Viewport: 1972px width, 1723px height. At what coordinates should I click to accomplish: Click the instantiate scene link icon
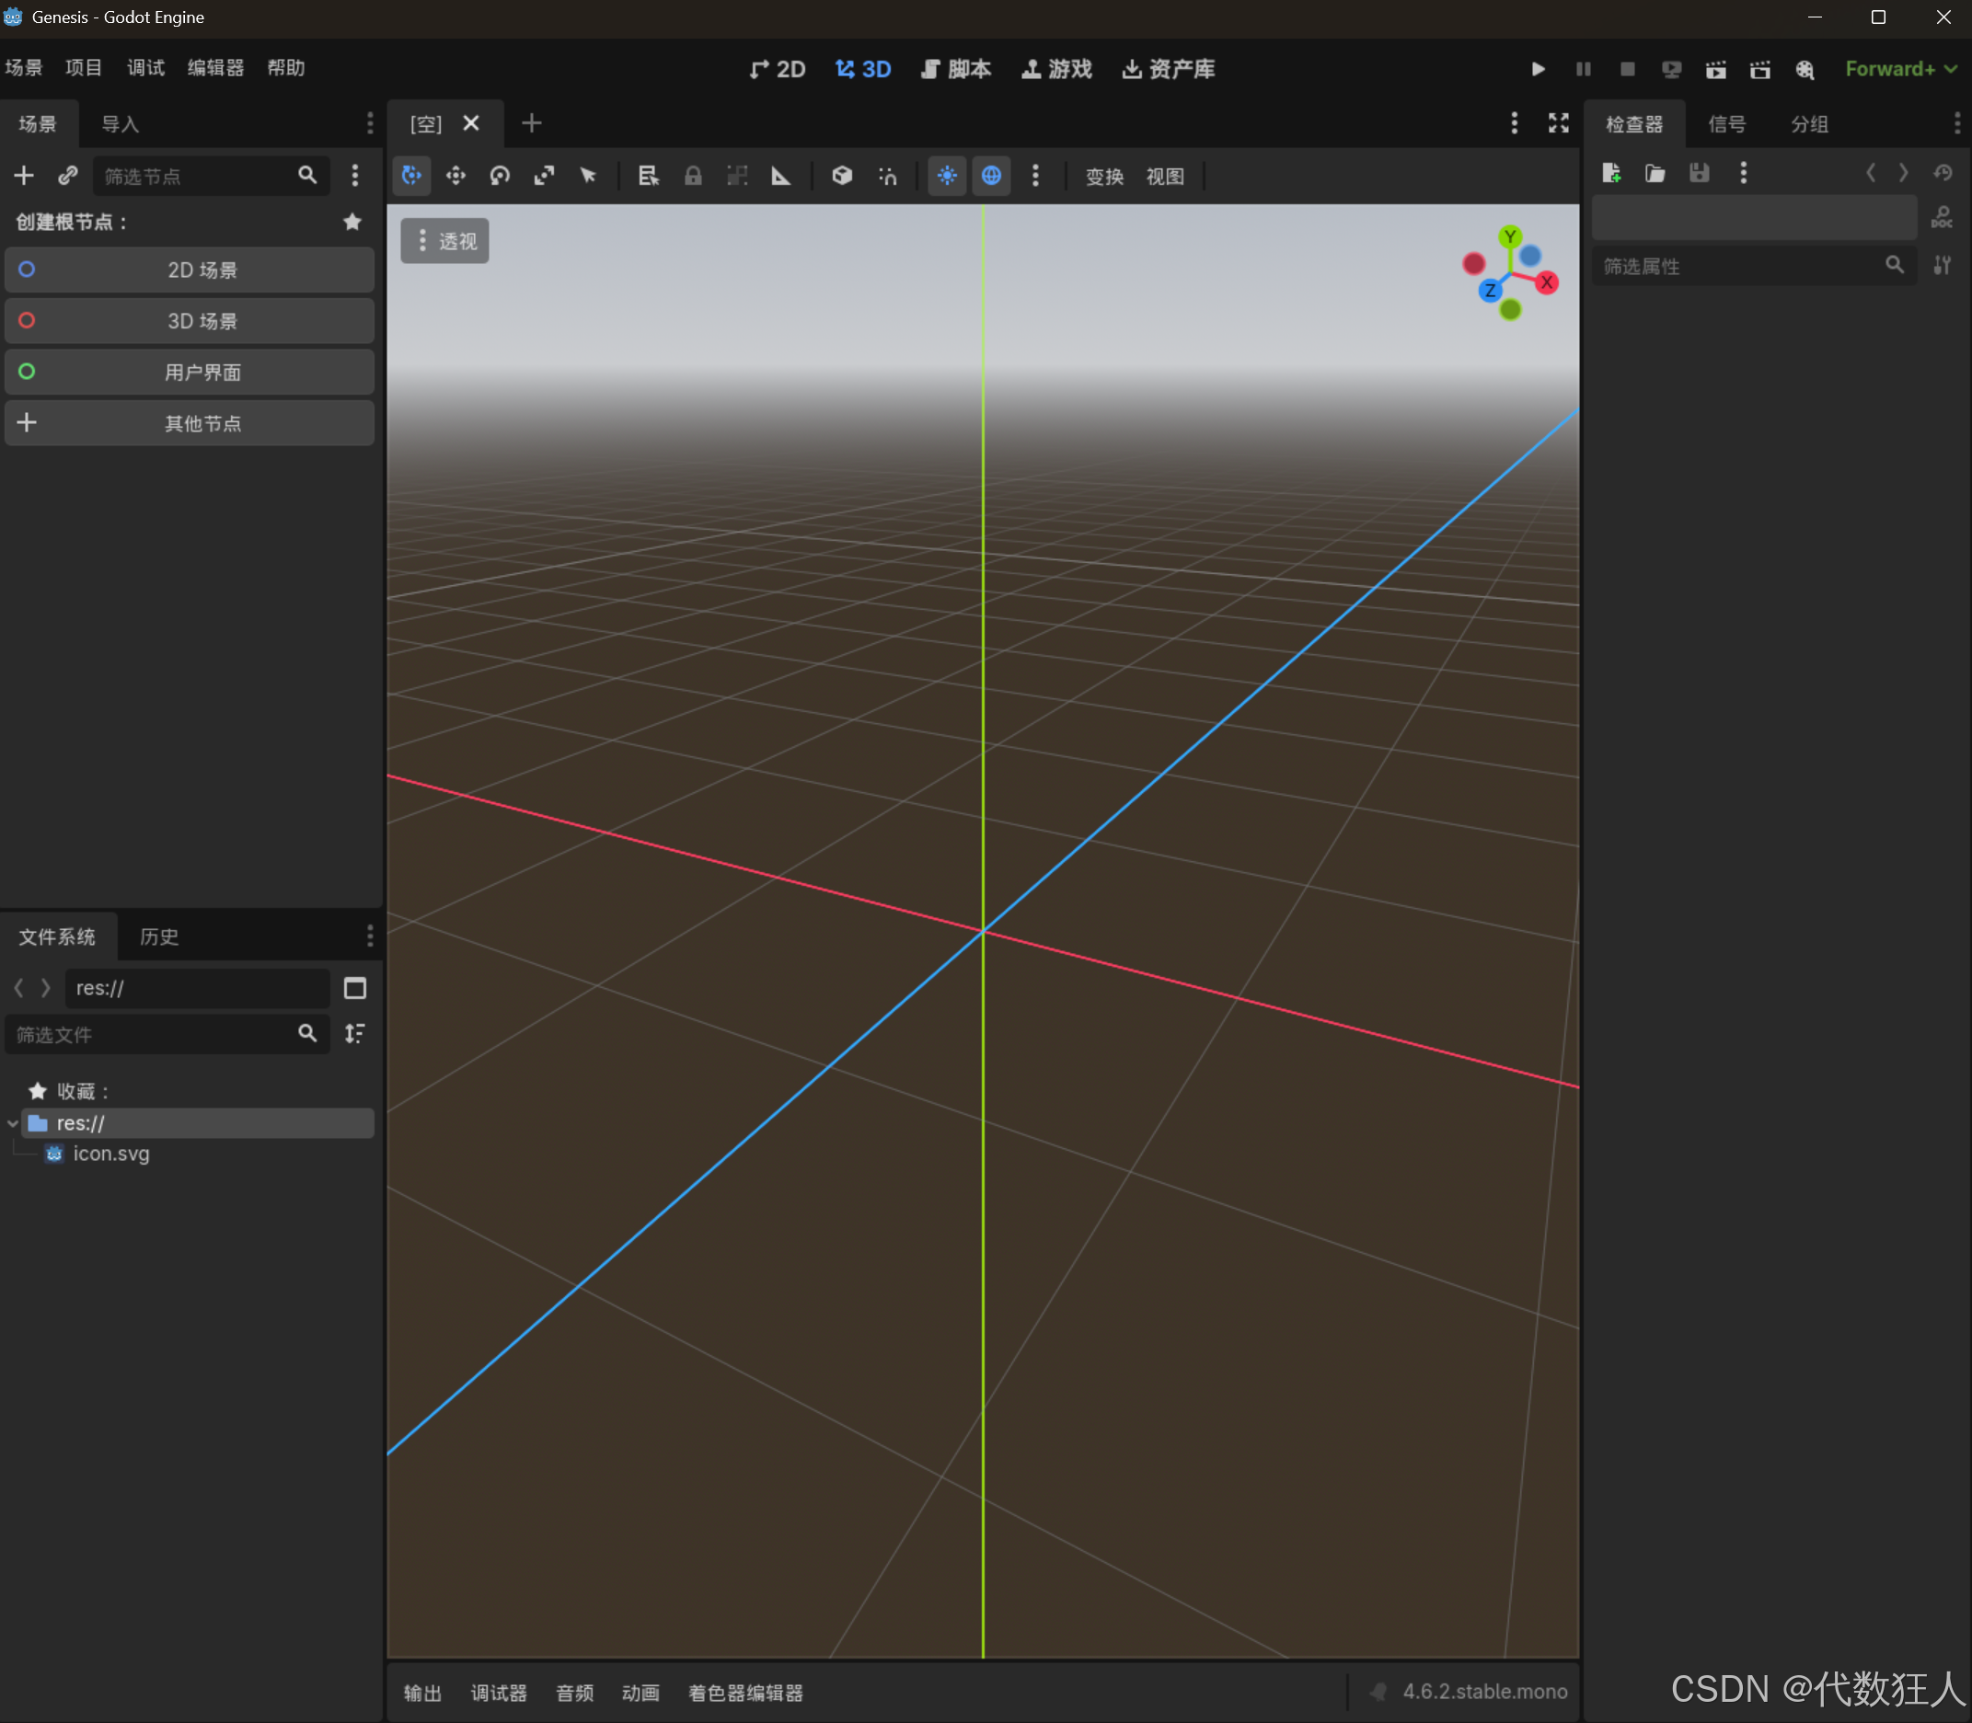(67, 176)
